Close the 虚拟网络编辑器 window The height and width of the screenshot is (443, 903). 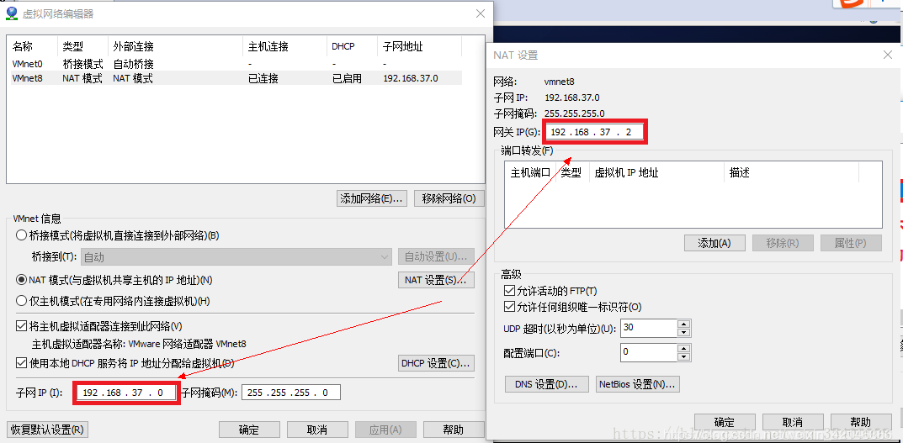click(x=481, y=13)
